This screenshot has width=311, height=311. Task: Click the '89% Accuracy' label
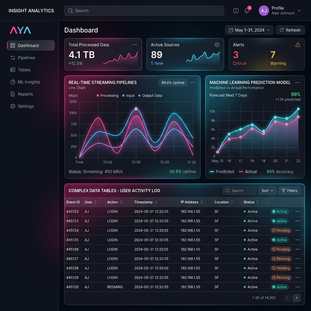[280, 172]
